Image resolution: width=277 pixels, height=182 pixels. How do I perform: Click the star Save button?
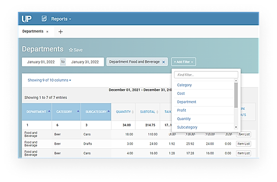(76, 50)
